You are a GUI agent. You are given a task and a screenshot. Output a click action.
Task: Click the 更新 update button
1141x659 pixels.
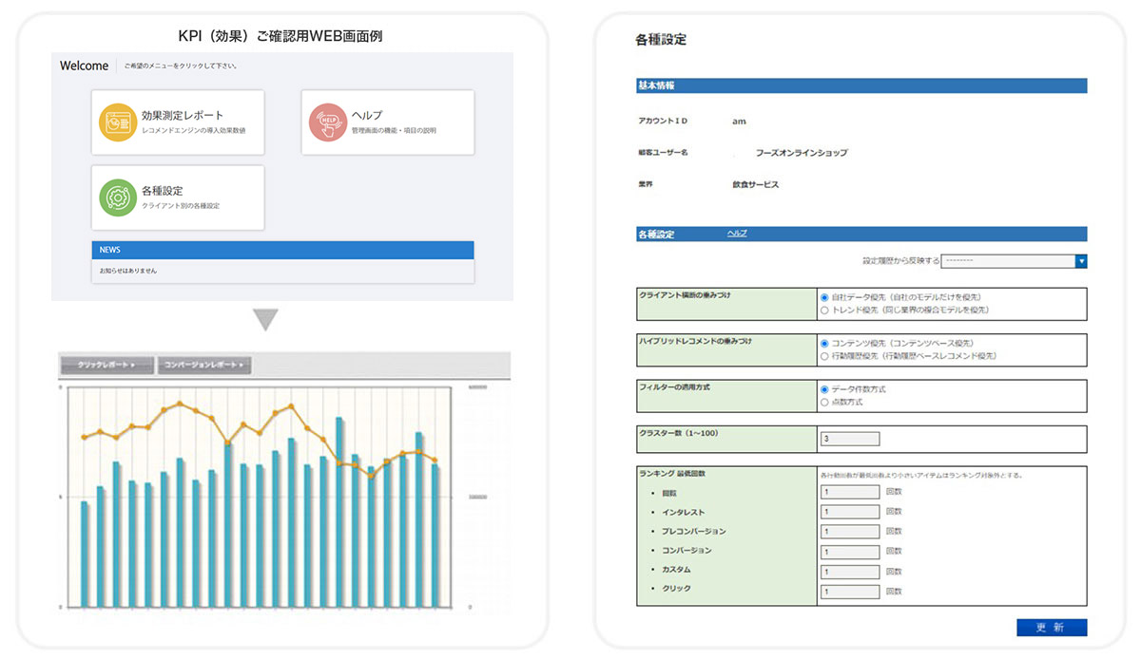point(1052,628)
